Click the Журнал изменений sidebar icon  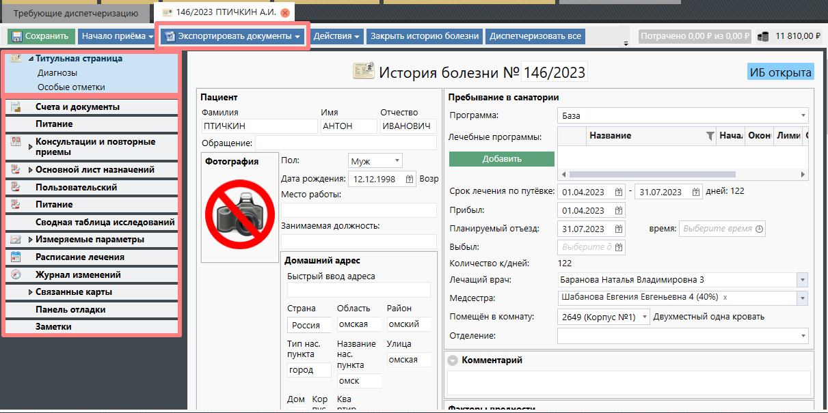(x=16, y=275)
